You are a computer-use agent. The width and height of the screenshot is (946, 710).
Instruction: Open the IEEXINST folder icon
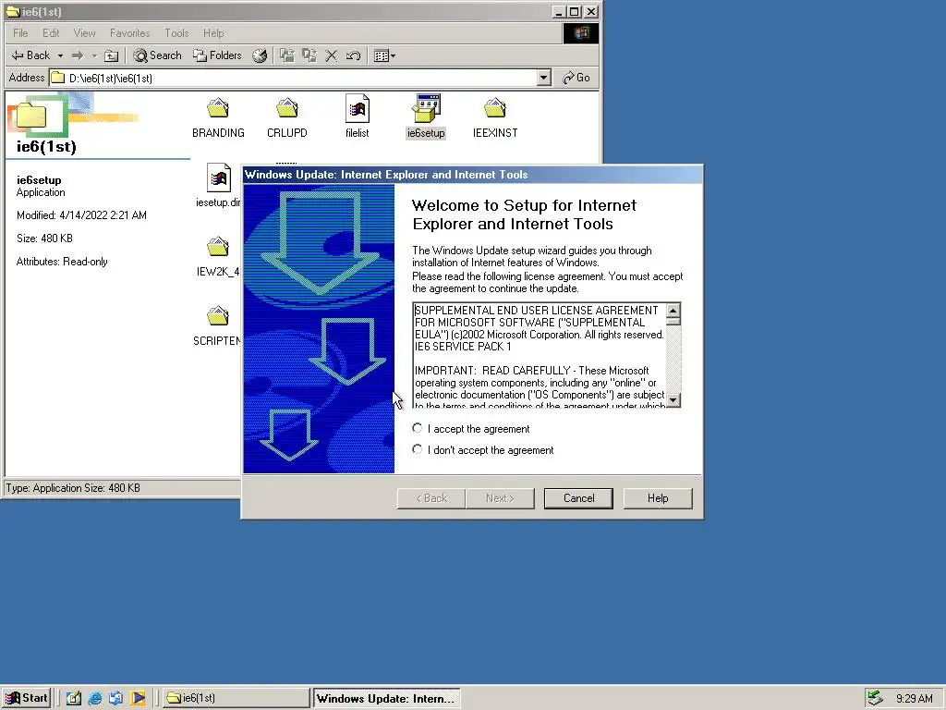click(495, 109)
